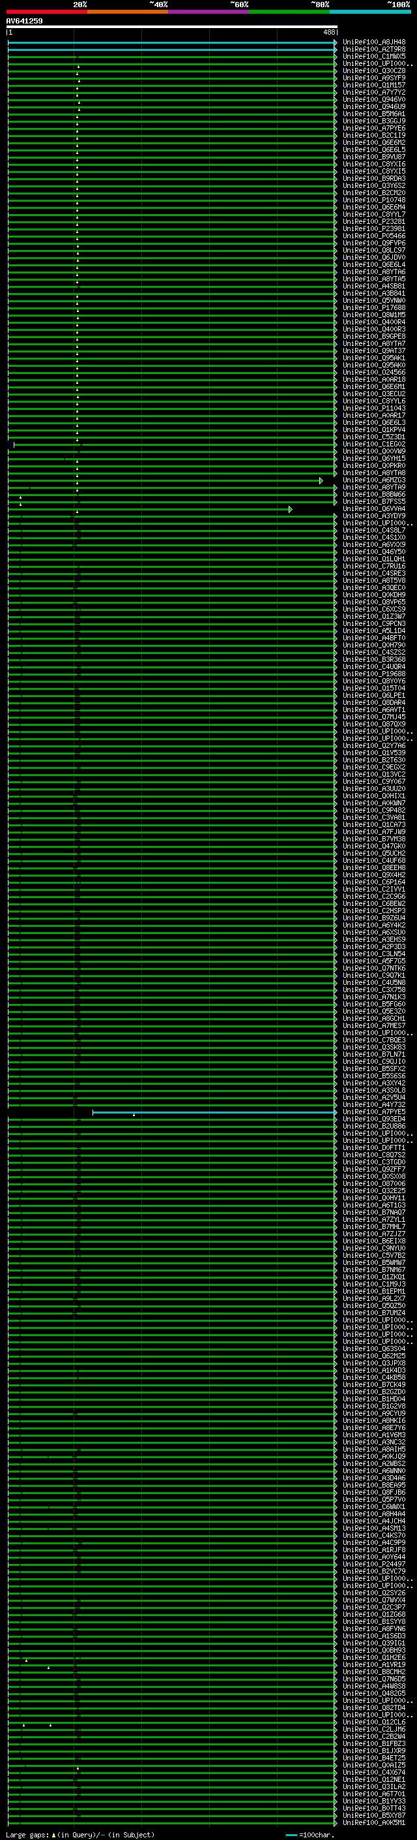The image size is (417, 1840).
Task: Click hit label UniRef100_A6MZG3
Action: [x=374, y=480]
